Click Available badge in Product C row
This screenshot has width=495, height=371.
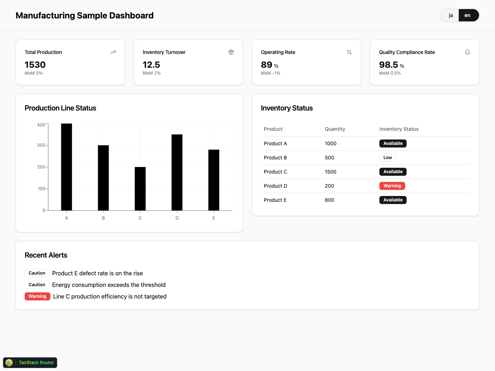[x=393, y=172]
